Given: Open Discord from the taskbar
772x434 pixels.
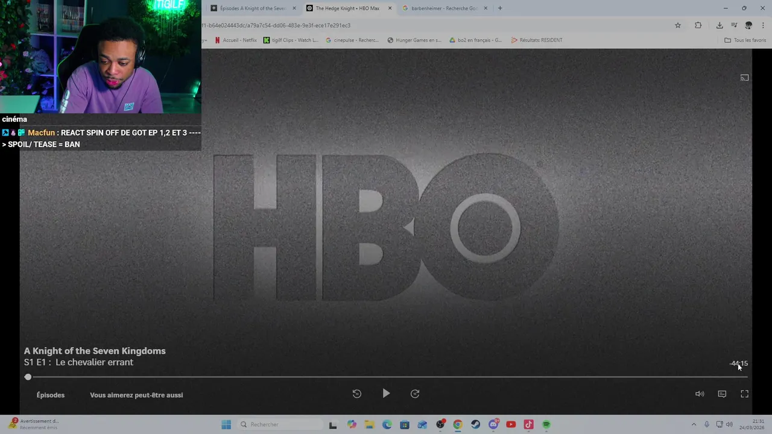Looking at the screenshot, I should 493,424.
